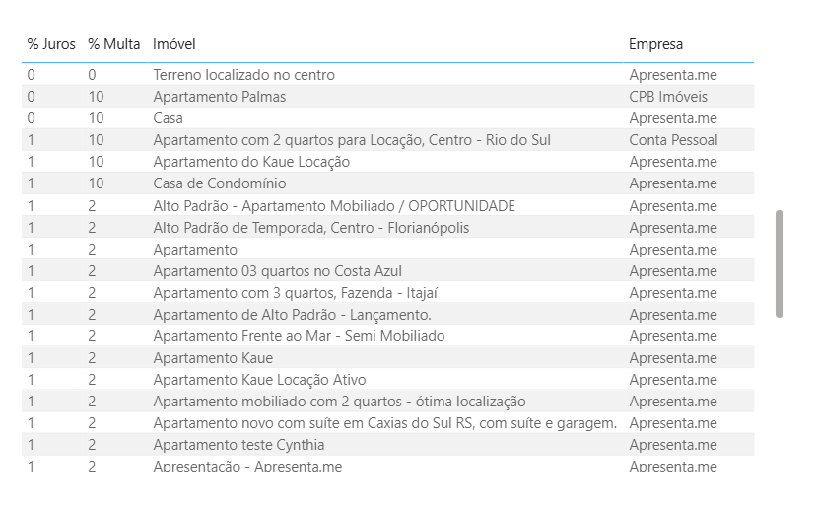Select the 'Terreno localizado no centro' row
This screenshot has width=817, height=513.
(243, 75)
